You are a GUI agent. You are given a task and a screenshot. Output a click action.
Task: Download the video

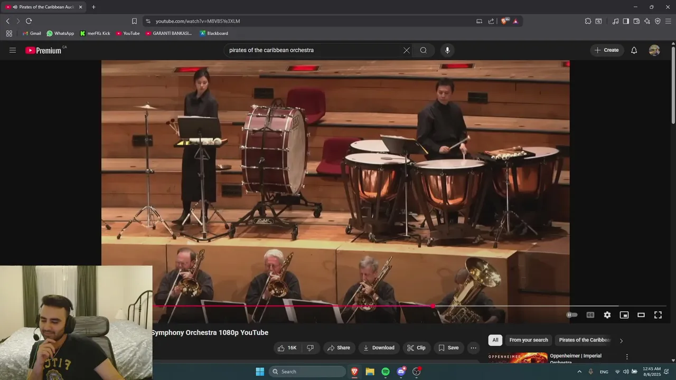click(379, 348)
